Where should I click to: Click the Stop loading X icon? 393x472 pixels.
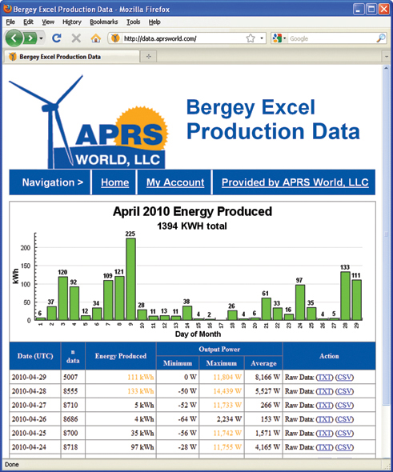tap(76, 38)
